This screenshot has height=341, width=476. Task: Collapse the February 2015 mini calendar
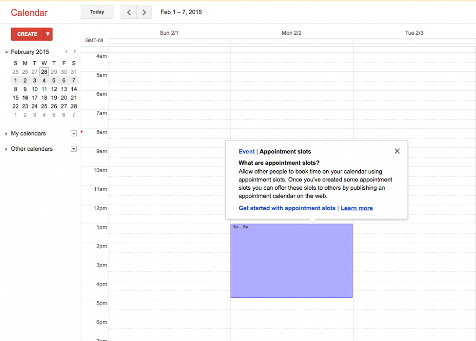tap(7, 52)
